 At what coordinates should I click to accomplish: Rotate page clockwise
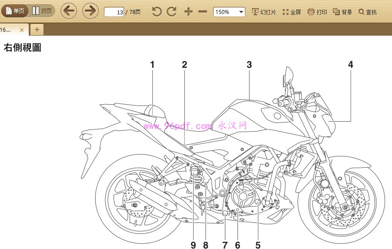(172, 12)
